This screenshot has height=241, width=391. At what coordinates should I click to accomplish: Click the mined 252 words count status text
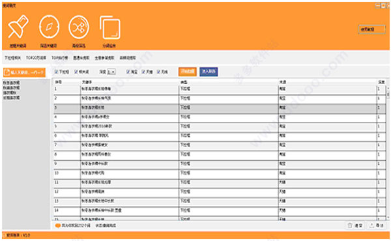click(x=76, y=225)
